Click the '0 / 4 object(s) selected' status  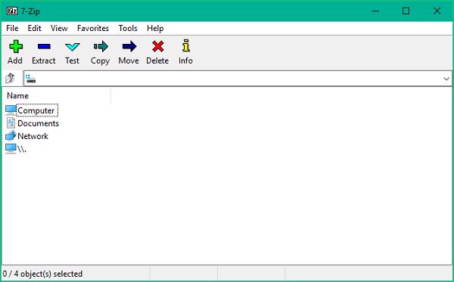tap(42, 274)
